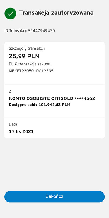Select the word CITIGOLD in account name
Screen dimensions: 109x218
(x=62, y=98)
